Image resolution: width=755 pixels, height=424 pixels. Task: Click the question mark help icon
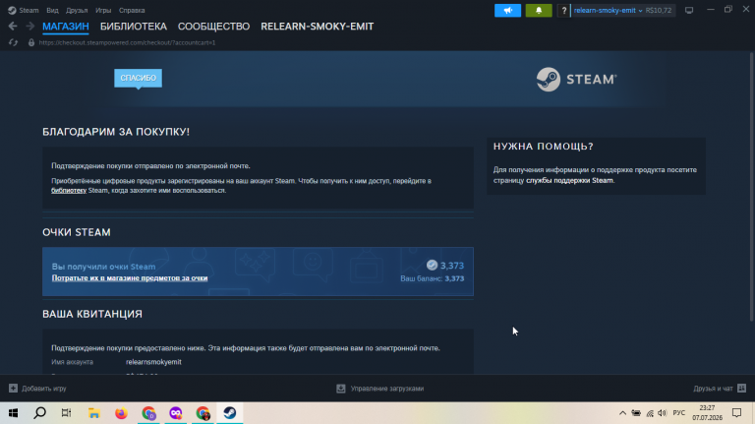tap(563, 10)
